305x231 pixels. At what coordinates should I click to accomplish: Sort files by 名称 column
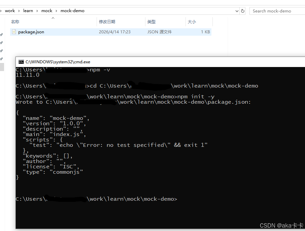tap(15, 22)
